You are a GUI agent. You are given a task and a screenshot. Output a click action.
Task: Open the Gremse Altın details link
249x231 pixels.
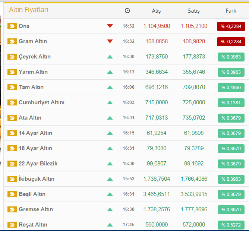pyautogui.click(x=36, y=209)
